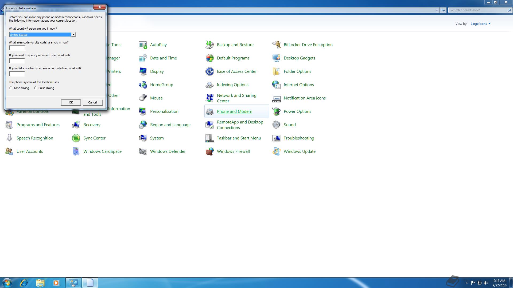Image resolution: width=513 pixels, height=288 pixels.
Task: Open the Mouse settings icon
Action: click(143, 98)
